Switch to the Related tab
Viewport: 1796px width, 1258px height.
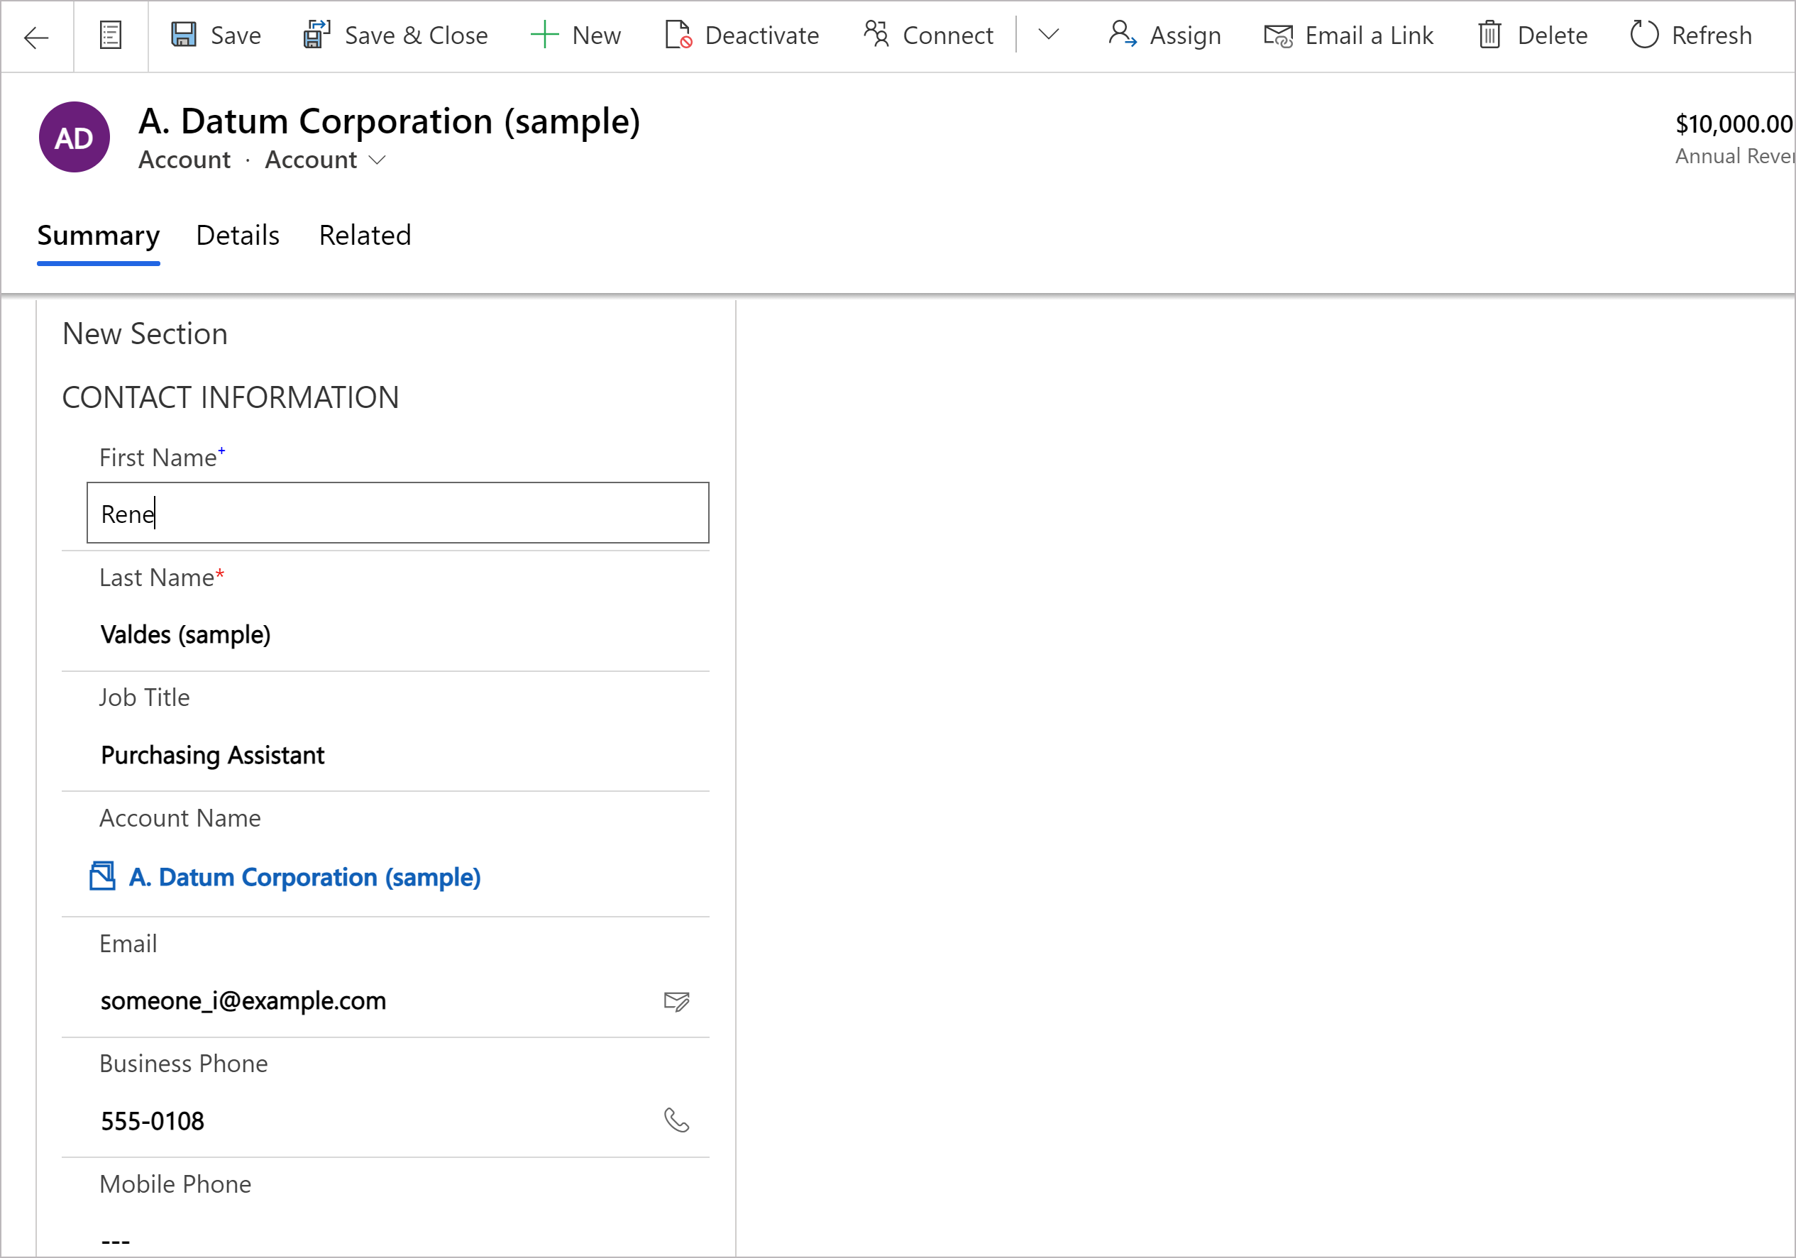point(363,235)
